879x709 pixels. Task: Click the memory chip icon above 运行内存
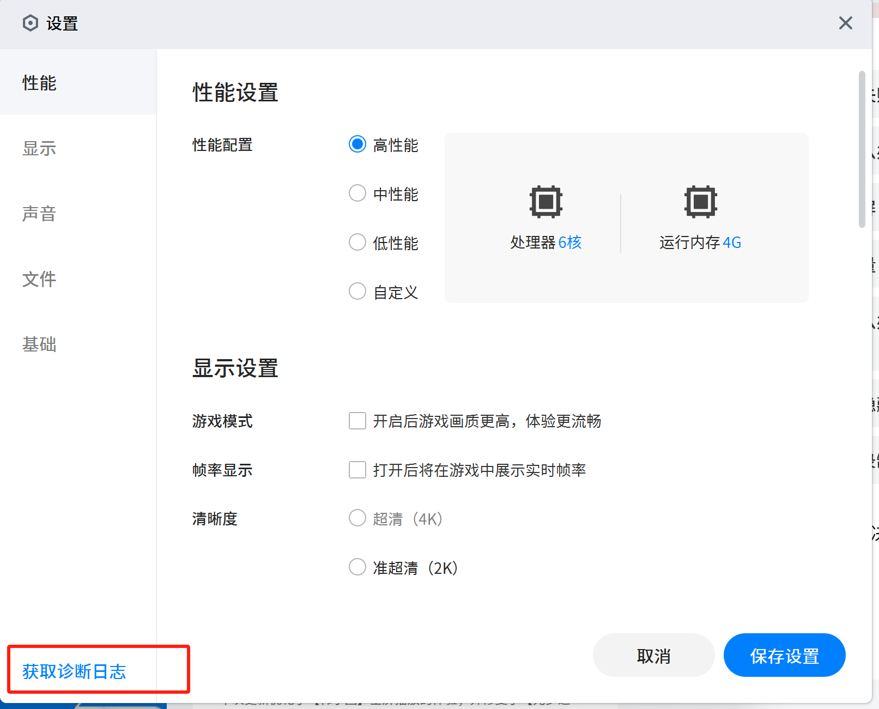click(701, 202)
